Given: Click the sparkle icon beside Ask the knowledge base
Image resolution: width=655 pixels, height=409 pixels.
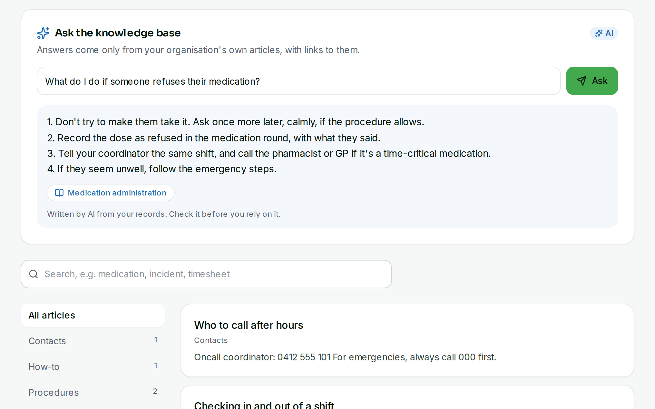Looking at the screenshot, I should [43, 33].
